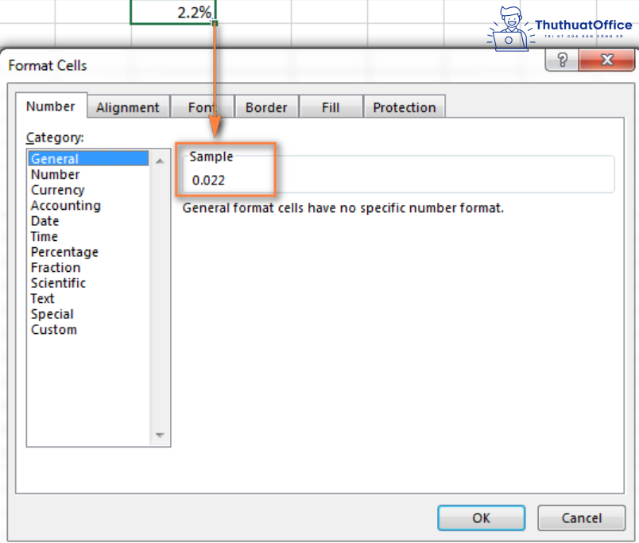639x543 pixels.
Task: Click the Help question mark icon
Action: pyautogui.click(x=561, y=60)
